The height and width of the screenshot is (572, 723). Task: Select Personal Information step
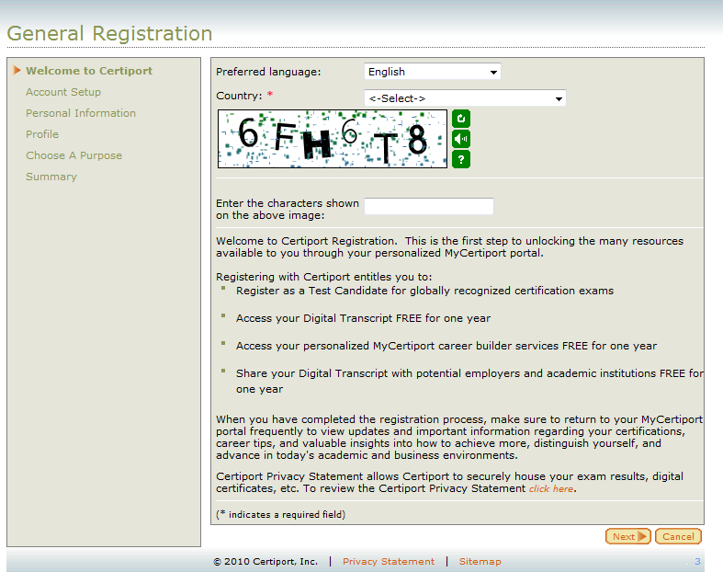tap(81, 113)
